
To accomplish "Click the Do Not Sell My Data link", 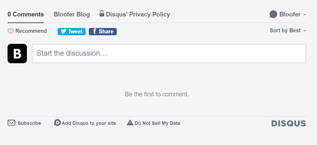I will point(157,123).
